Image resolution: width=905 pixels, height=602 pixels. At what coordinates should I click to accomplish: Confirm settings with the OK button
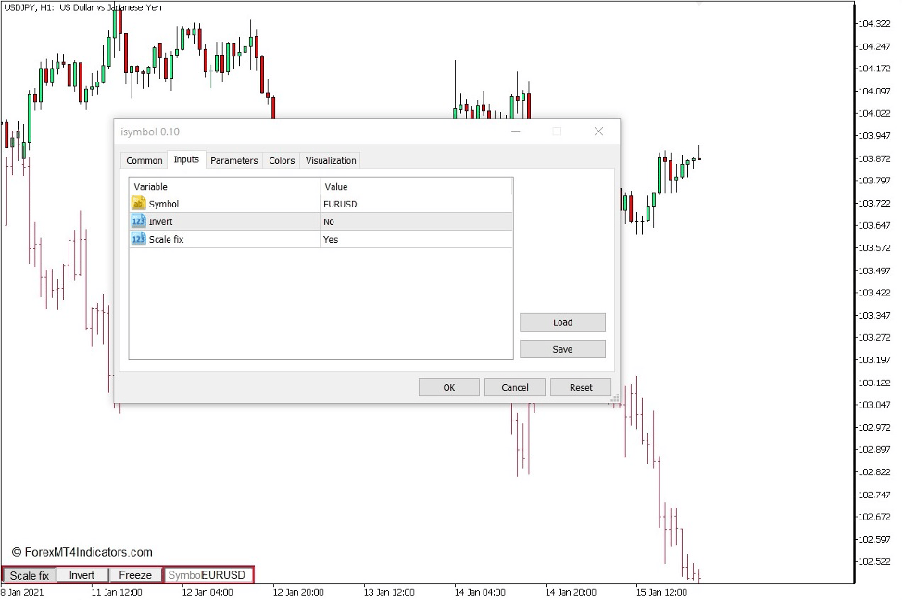[448, 387]
